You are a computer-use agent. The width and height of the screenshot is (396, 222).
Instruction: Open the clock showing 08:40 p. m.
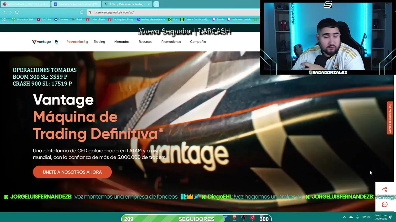(x=381, y=217)
